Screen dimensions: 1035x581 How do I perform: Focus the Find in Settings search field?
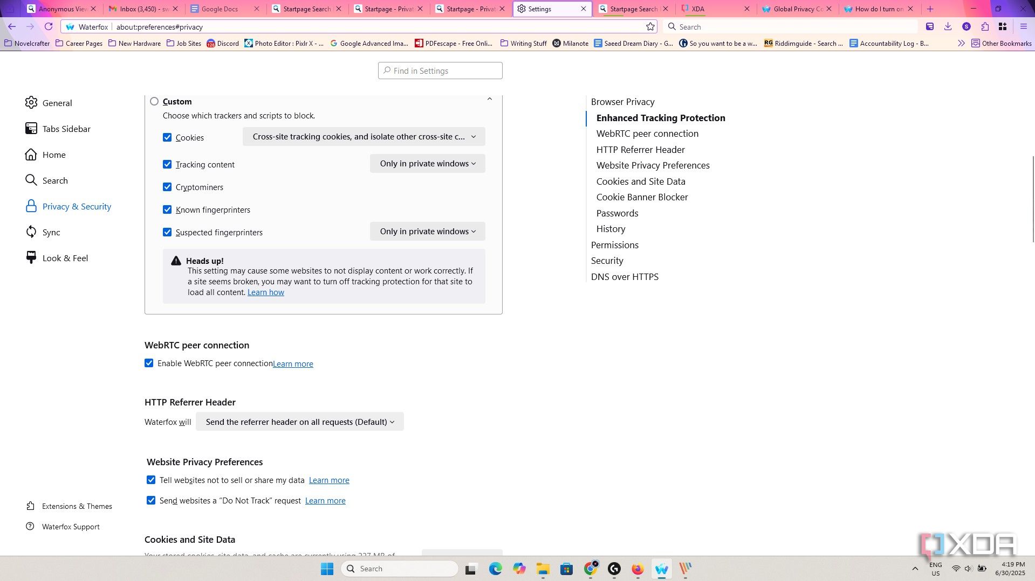(440, 71)
